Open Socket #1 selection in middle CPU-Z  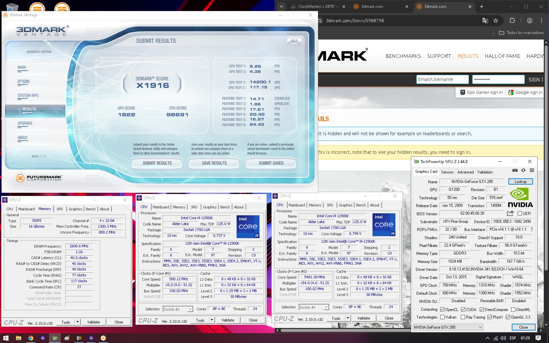click(x=178, y=309)
